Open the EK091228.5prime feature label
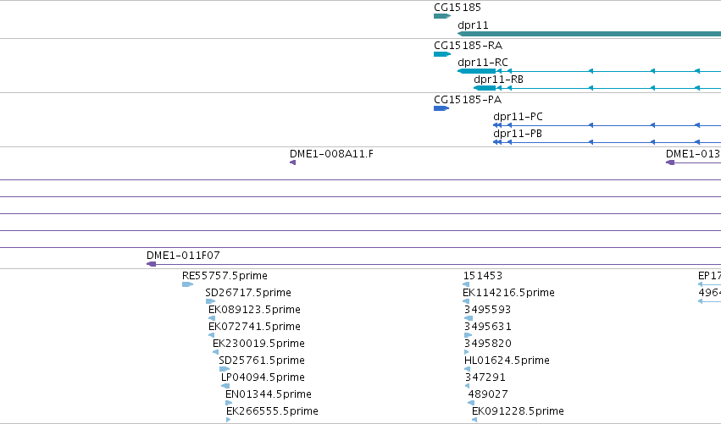Image resolution: width=721 pixels, height=424 pixels. pos(518,411)
